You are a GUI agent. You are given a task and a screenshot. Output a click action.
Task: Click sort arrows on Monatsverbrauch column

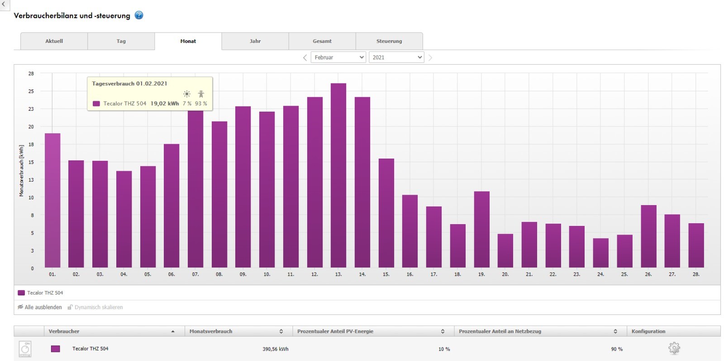click(x=281, y=332)
